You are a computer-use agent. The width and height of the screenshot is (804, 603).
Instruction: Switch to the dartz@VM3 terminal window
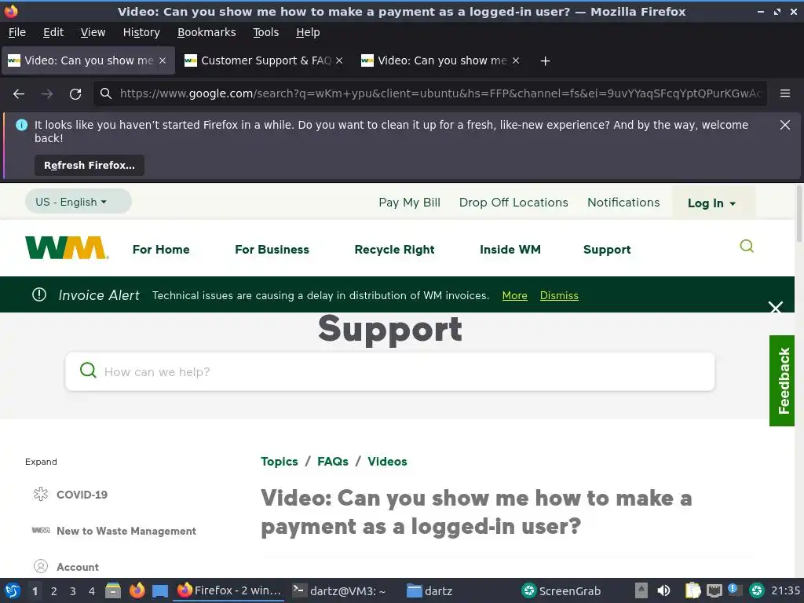tap(339, 590)
